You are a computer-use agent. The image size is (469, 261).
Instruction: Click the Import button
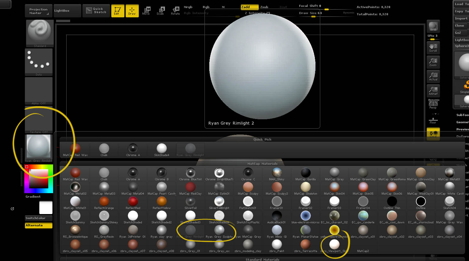pyautogui.click(x=461, y=19)
